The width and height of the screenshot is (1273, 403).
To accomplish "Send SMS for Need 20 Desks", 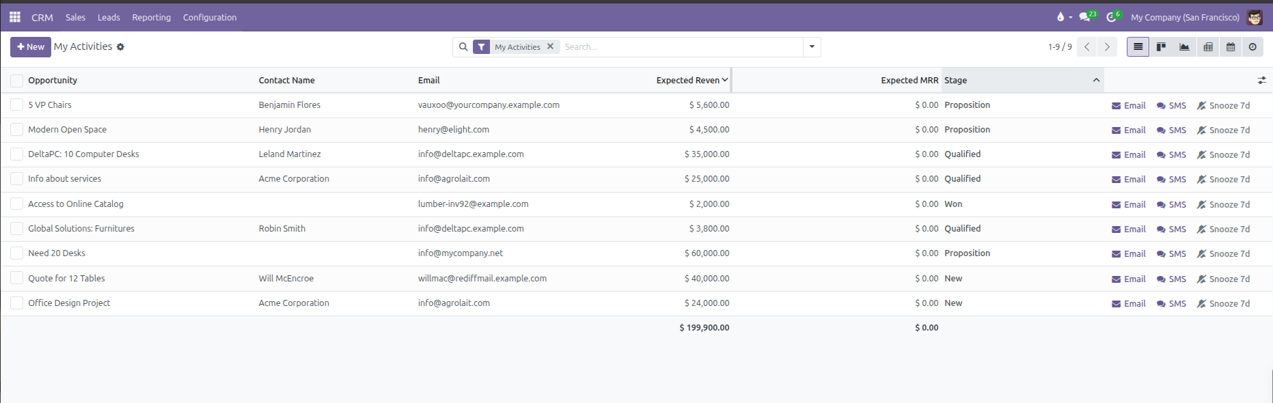I will [x=1171, y=254].
